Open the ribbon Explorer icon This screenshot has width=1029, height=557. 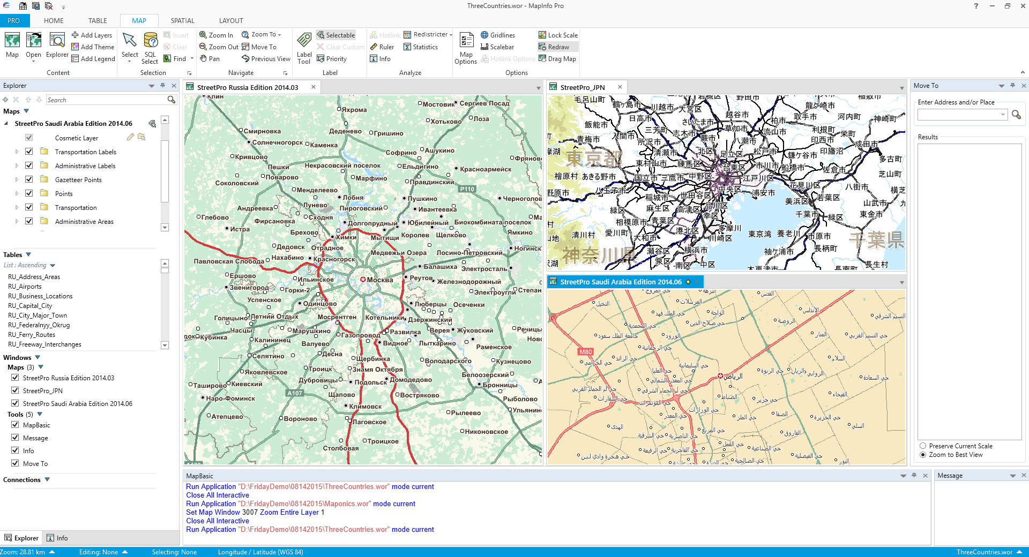point(57,45)
